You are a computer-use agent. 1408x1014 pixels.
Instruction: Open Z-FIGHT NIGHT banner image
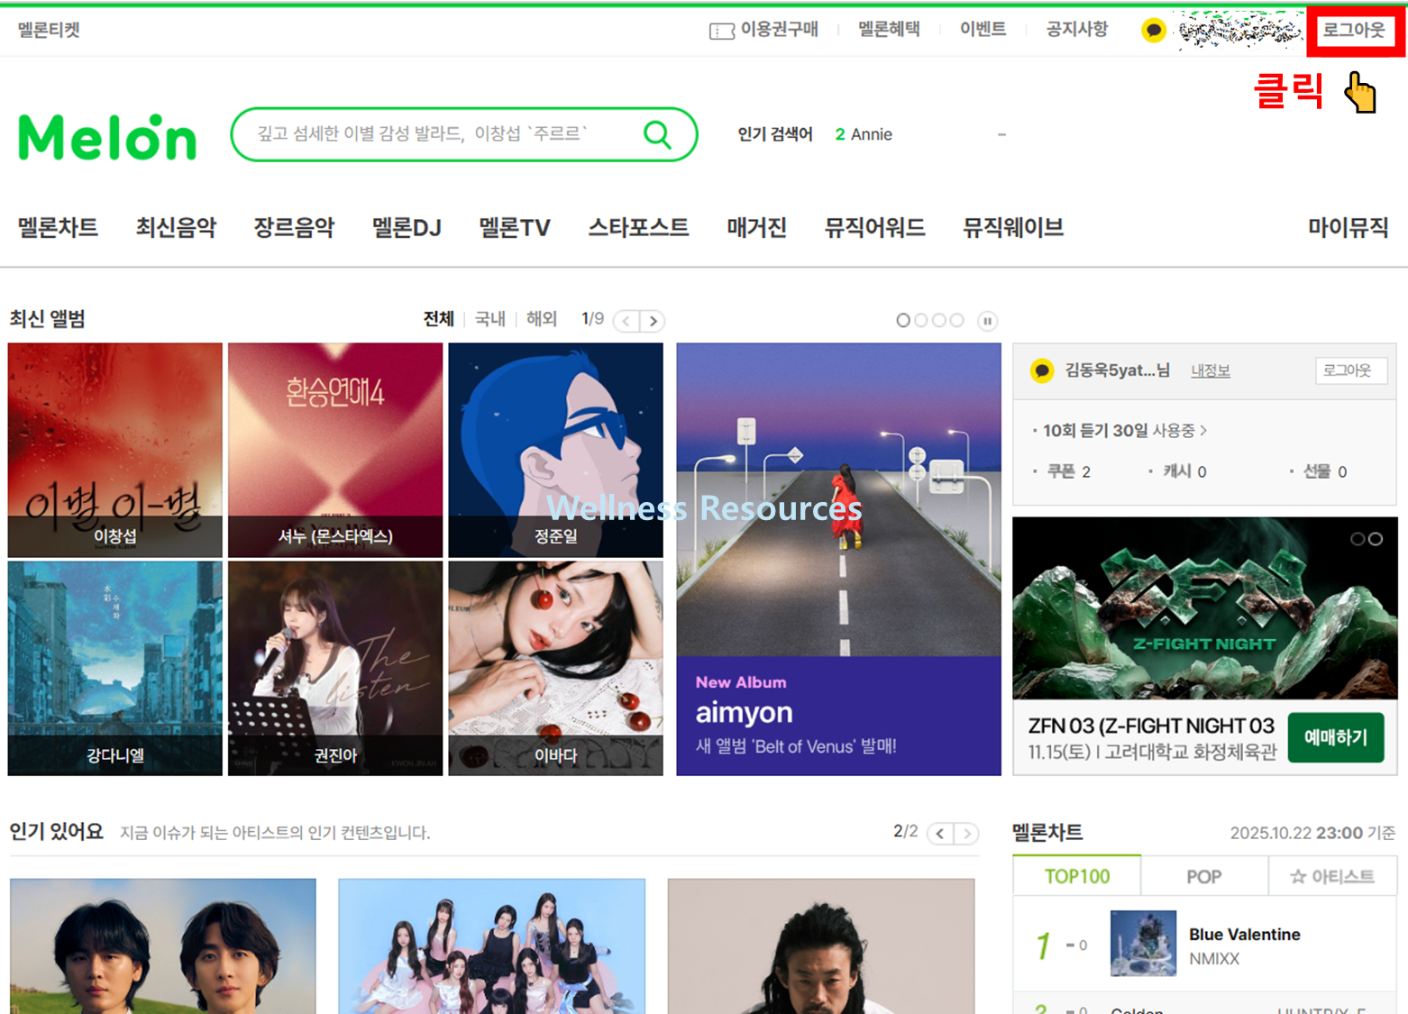click(x=1205, y=608)
